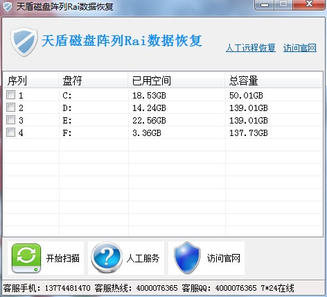Click the 开始扫描 button label
This screenshot has width=327, height=297.
(63, 258)
